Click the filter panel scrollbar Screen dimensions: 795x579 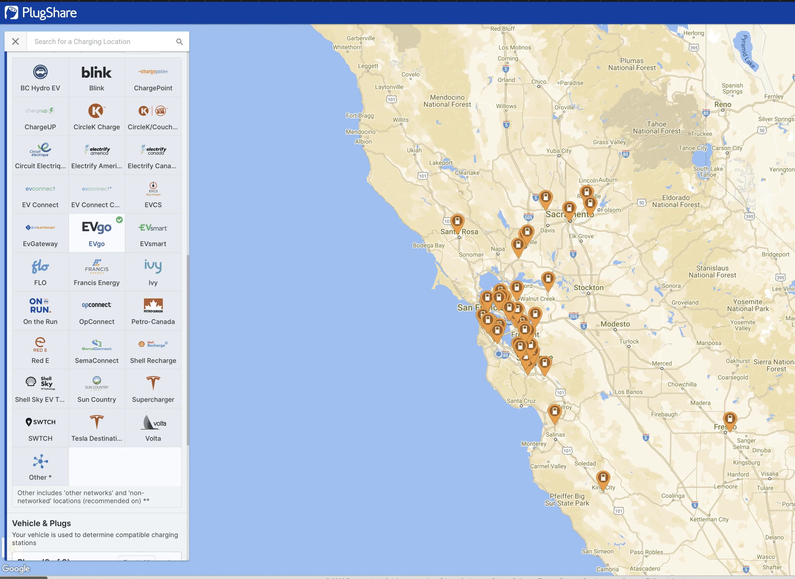click(x=188, y=350)
